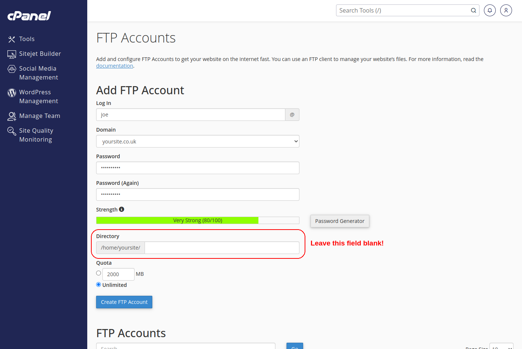This screenshot has height=349, width=522.
Task: Open the Page Size dropdown
Action: coord(501,348)
